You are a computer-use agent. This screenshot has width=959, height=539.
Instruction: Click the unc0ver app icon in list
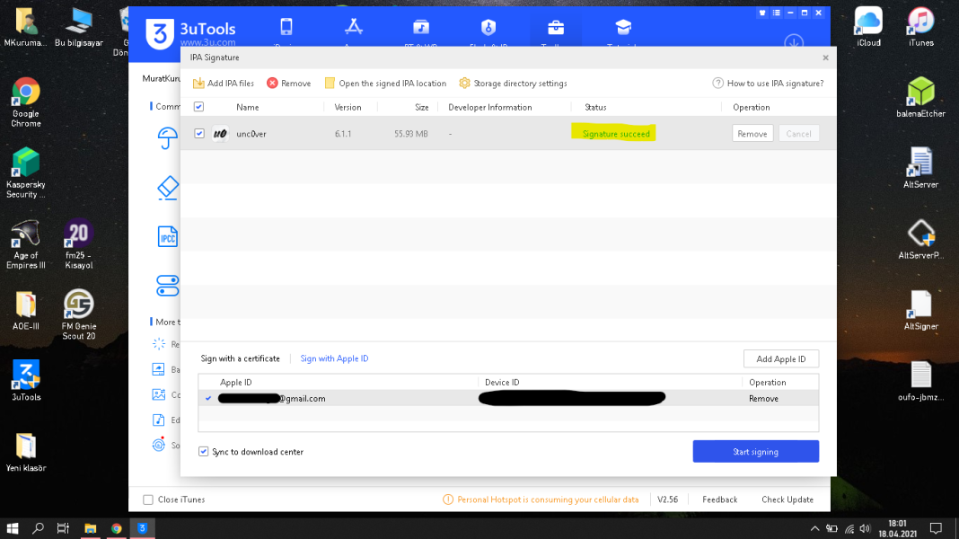[220, 134]
